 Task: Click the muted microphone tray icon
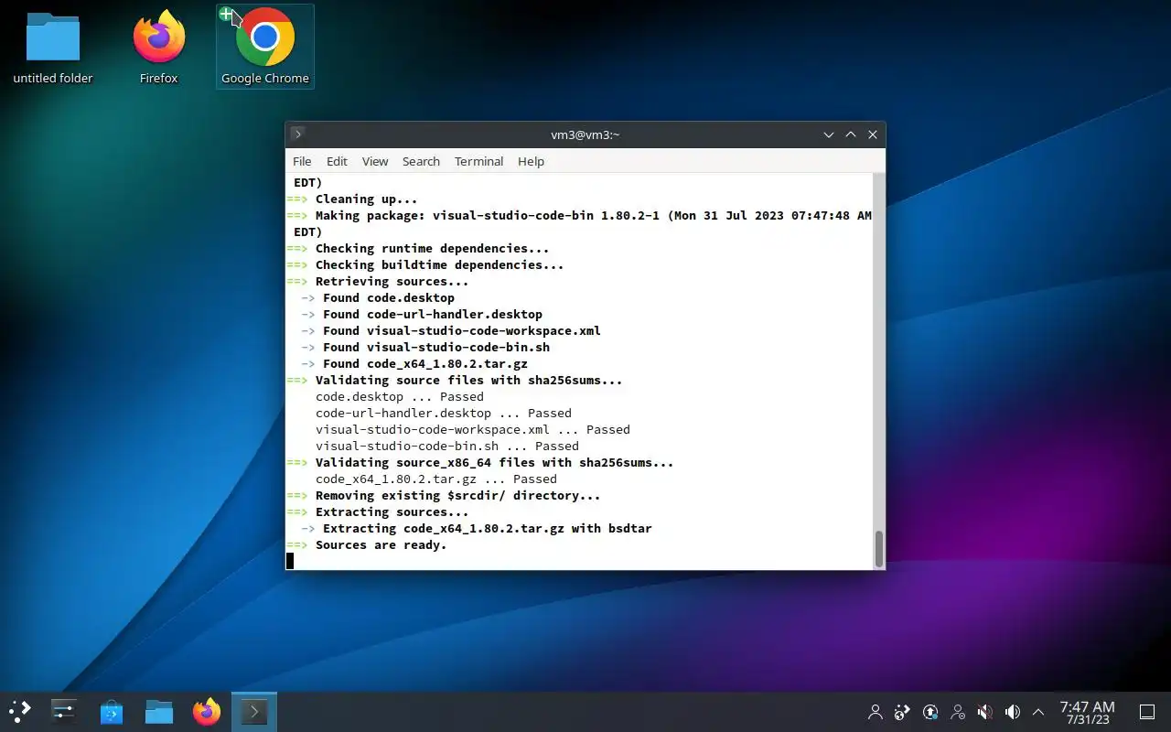point(985,712)
